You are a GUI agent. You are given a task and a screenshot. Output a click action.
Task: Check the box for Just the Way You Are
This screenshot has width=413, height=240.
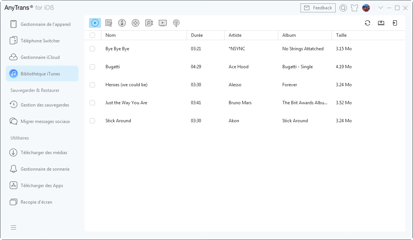click(92, 103)
